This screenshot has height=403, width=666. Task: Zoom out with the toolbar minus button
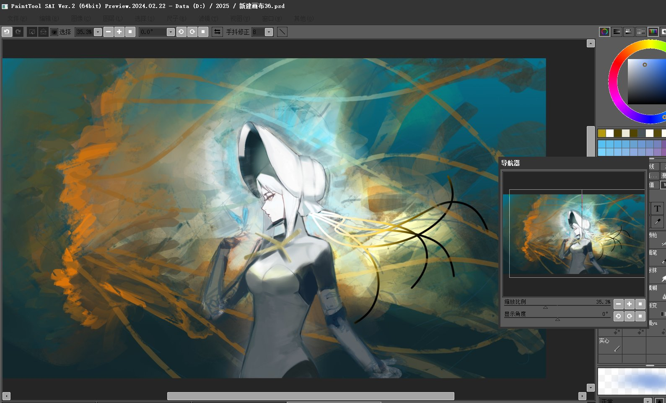click(109, 32)
